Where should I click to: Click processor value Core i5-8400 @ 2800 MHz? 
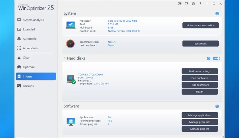(x=122, y=21)
